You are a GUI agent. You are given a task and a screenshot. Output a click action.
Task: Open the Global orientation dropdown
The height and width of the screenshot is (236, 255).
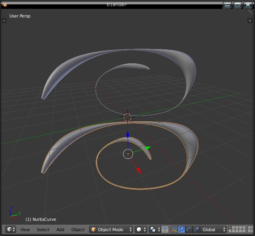pyautogui.click(x=213, y=230)
